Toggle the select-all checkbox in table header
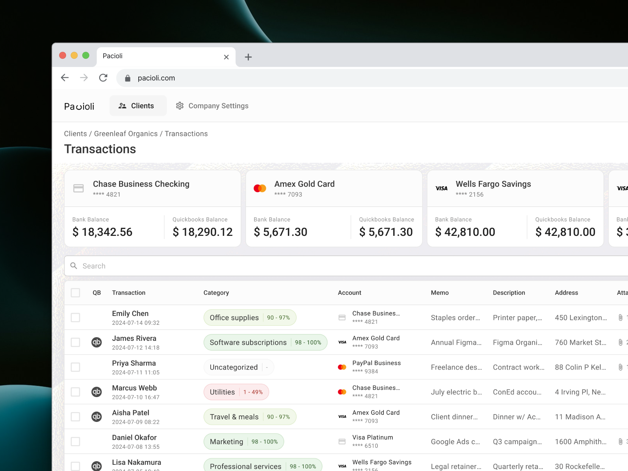 tap(76, 292)
